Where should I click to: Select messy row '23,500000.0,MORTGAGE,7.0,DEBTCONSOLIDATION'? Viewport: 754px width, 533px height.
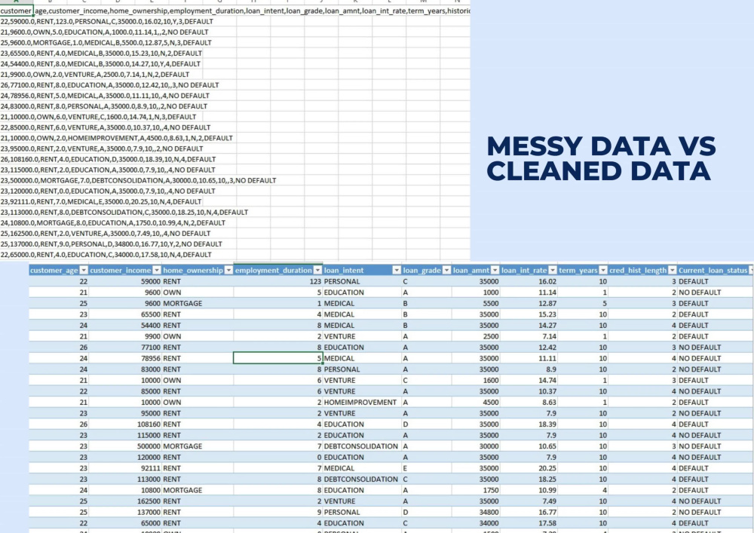click(138, 180)
